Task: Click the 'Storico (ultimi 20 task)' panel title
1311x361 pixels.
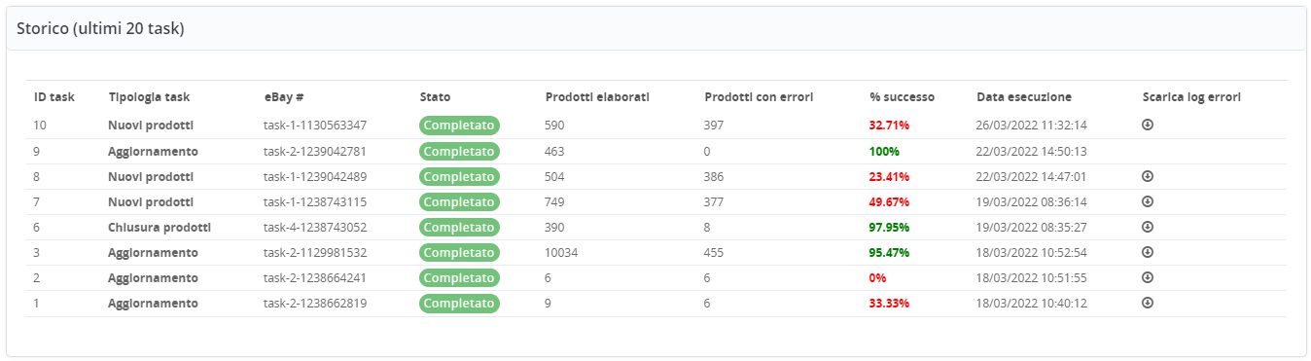Action: [101, 28]
